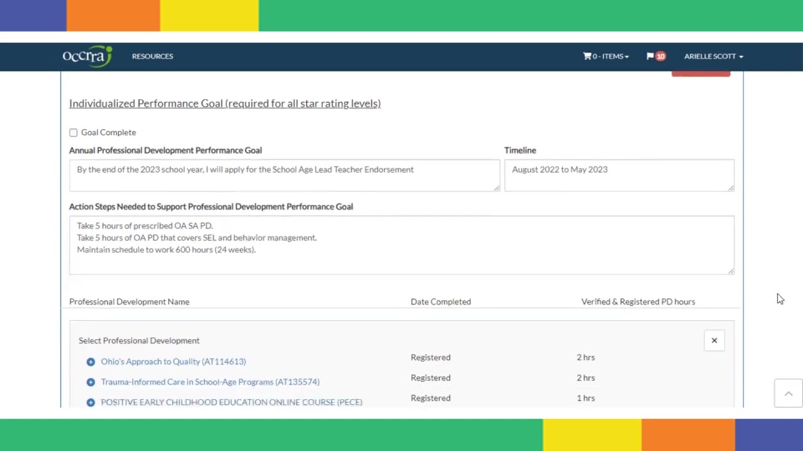The height and width of the screenshot is (451, 803).
Task: Open the Trauma-Informed Care in School-Age Programs link
Action: click(x=210, y=381)
